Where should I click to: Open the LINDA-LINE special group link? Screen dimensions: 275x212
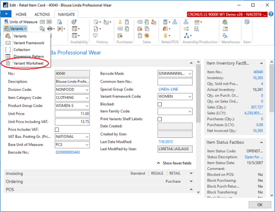pyautogui.click(x=168, y=89)
